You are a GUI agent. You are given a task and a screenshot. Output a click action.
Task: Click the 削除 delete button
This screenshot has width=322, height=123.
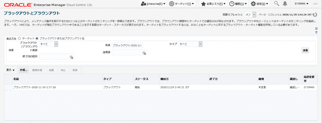coord(75,70)
